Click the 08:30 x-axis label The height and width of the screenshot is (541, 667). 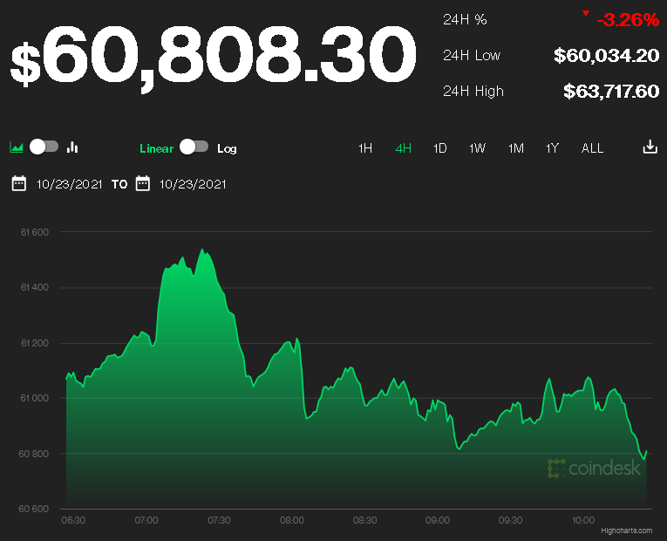(x=365, y=520)
